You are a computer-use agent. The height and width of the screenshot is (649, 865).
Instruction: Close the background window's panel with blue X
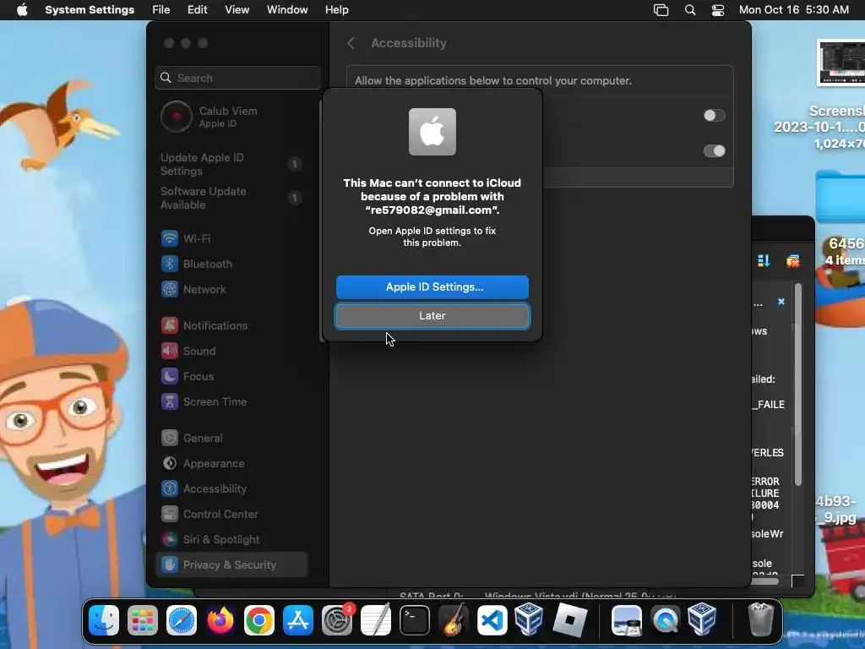[x=781, y=302]
